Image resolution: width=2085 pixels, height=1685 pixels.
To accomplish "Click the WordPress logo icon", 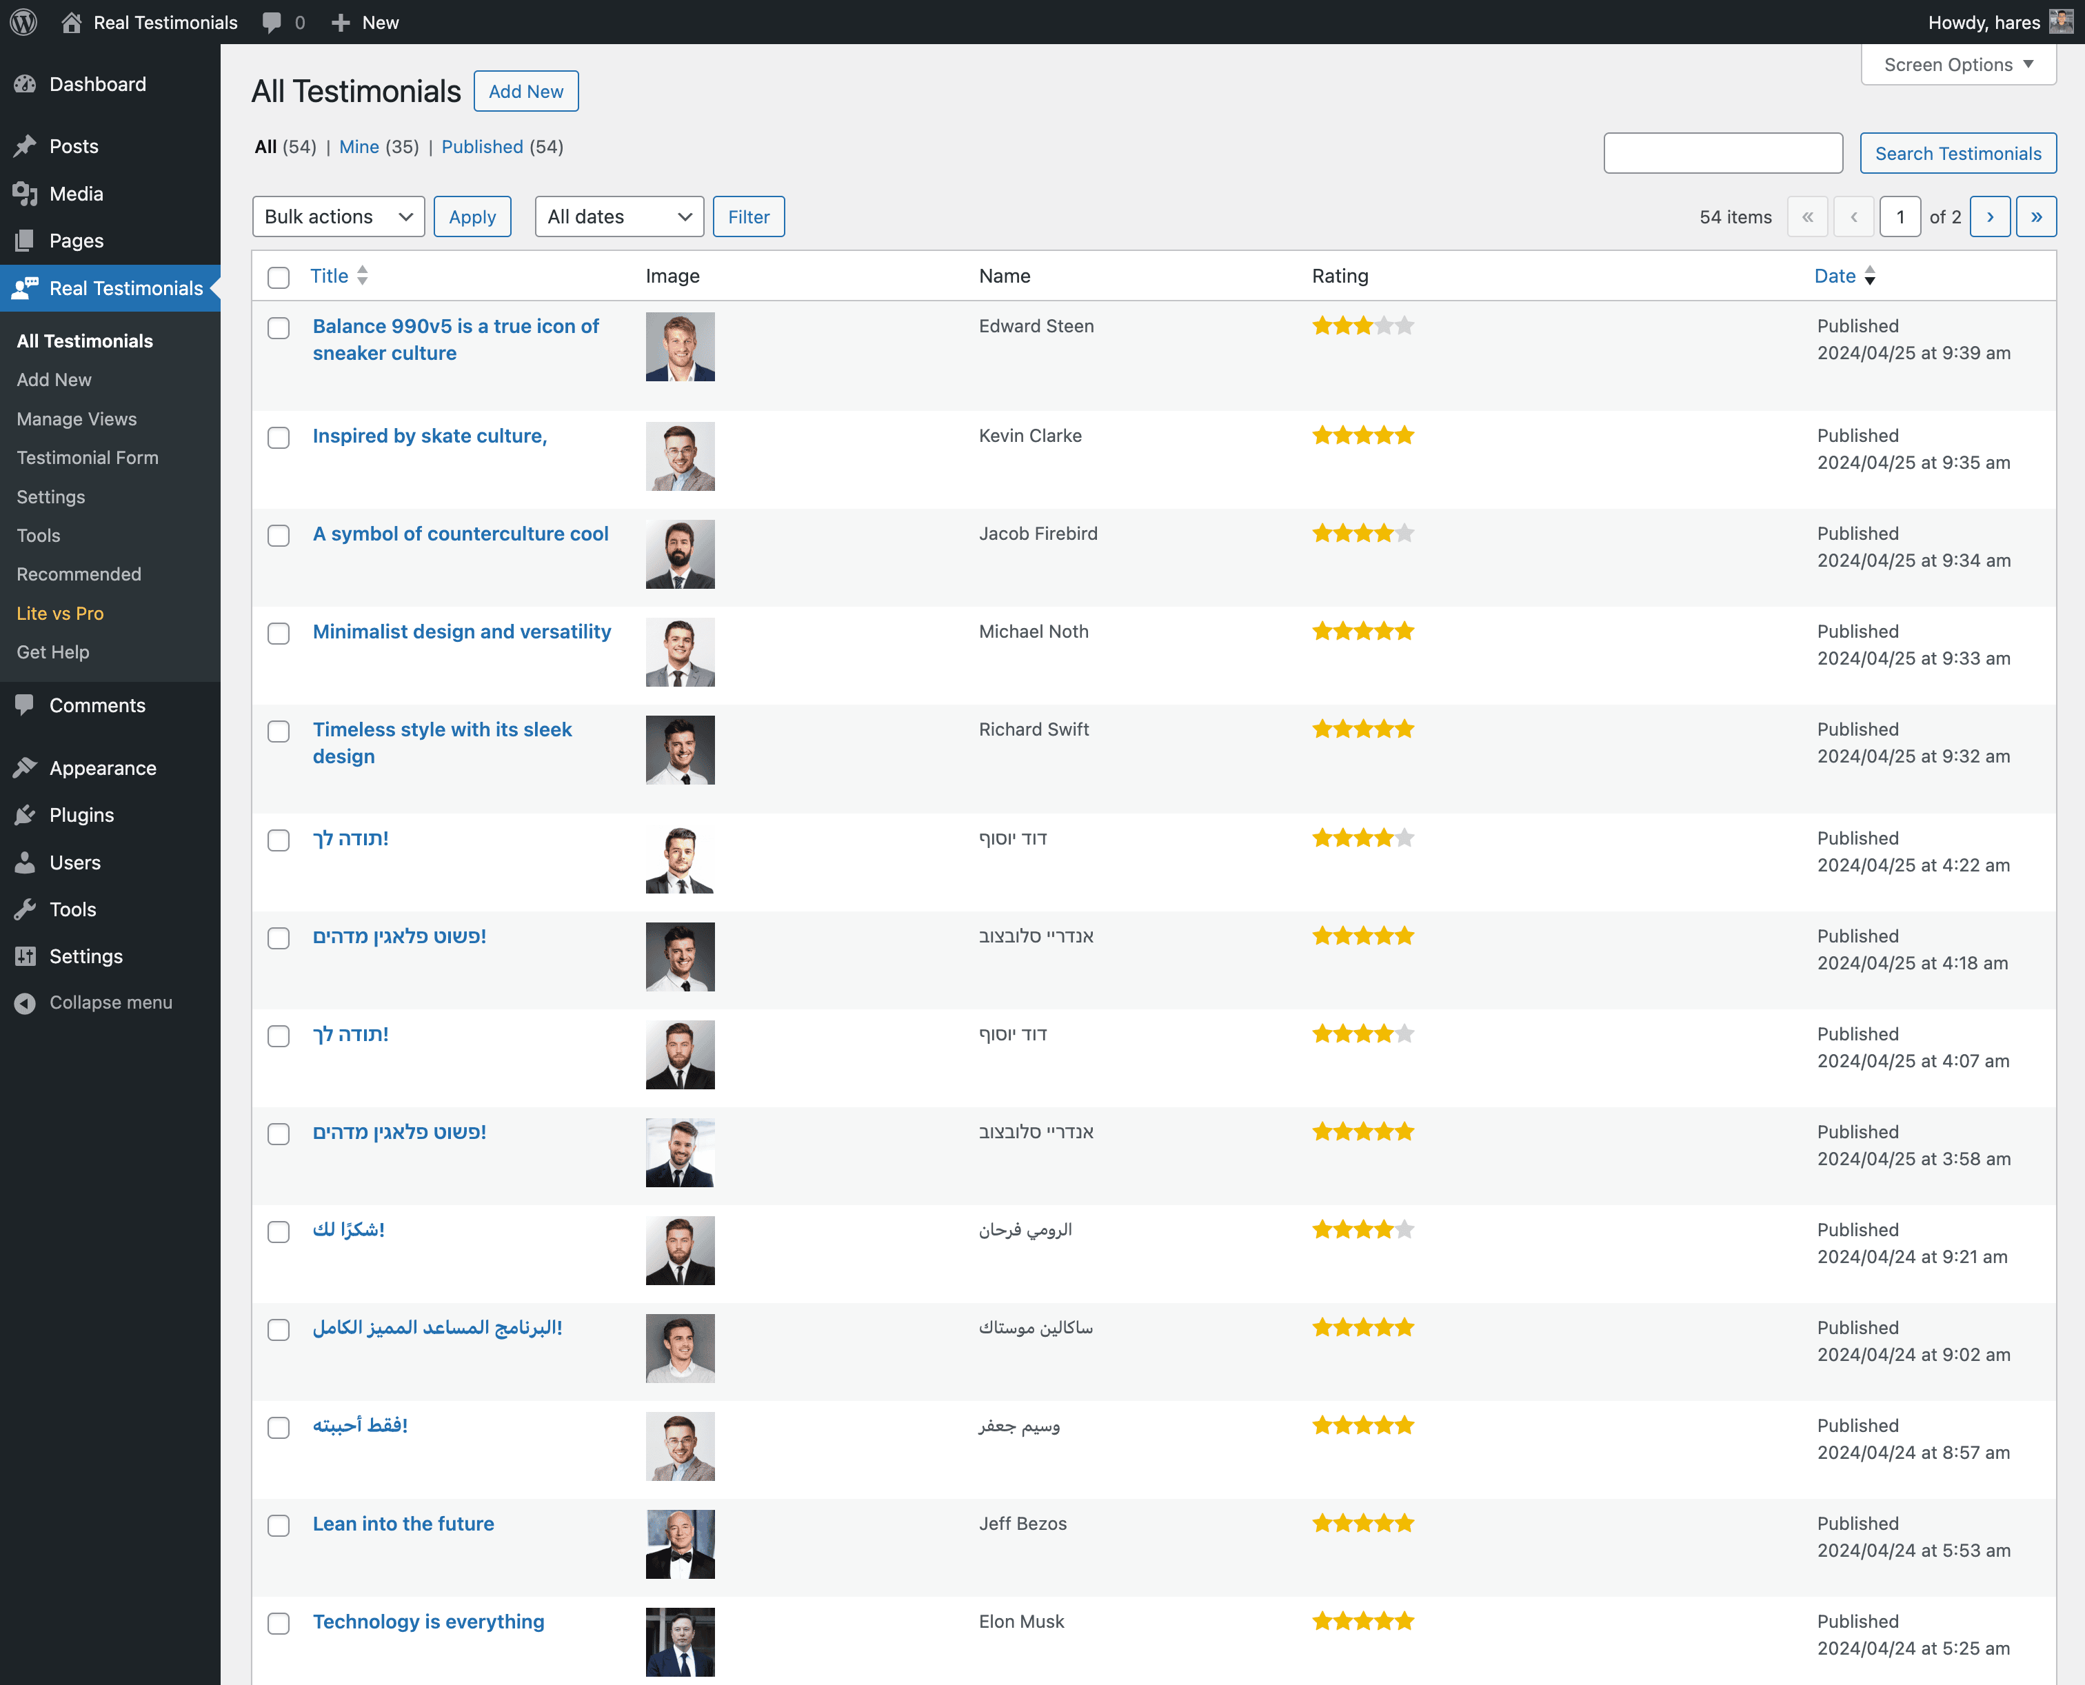I will click(23, 21).
